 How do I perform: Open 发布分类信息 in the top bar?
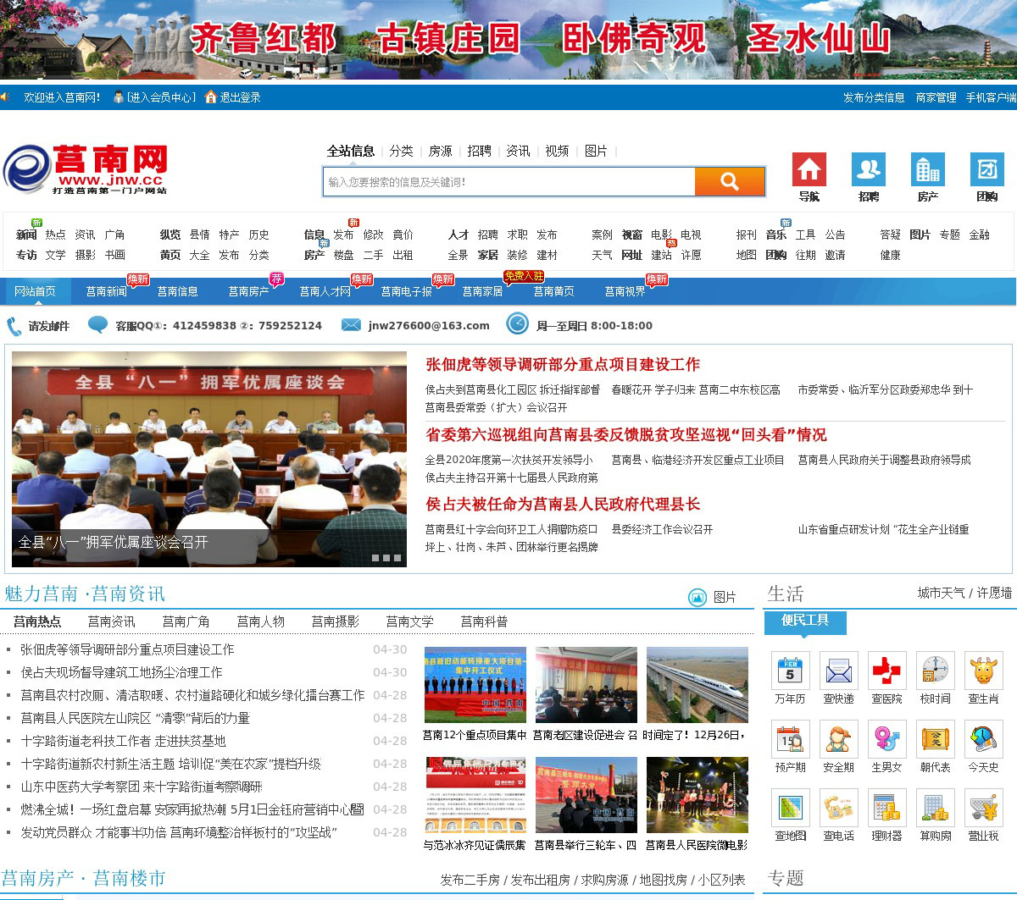(874, 97)
